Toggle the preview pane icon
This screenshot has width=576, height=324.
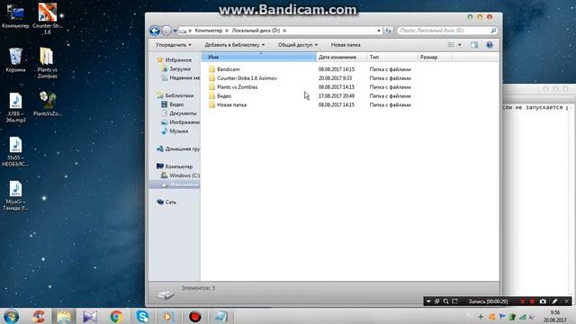(474, 45)
